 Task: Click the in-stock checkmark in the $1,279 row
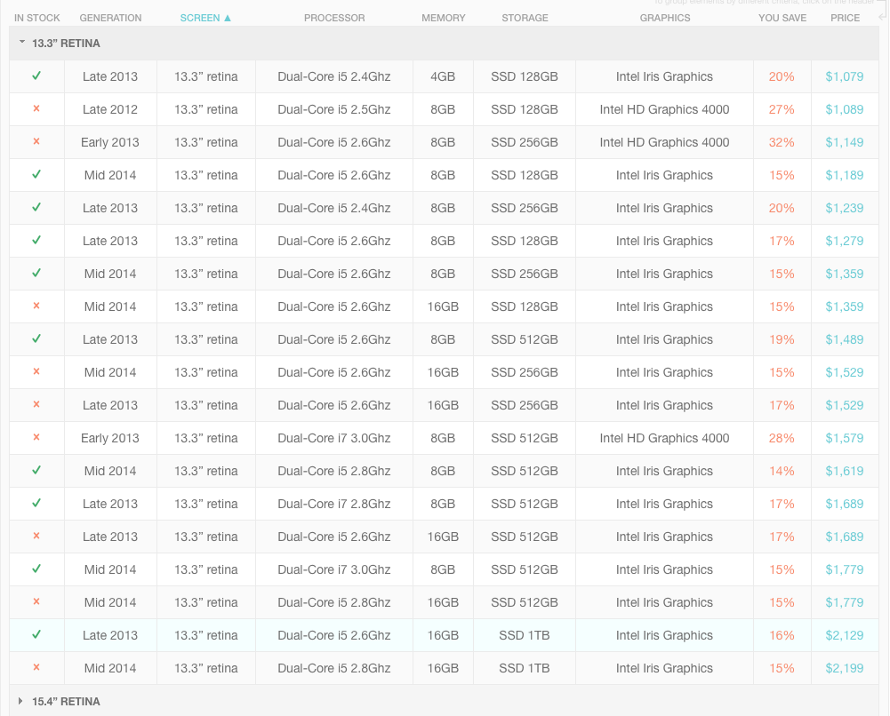[36, 241]
